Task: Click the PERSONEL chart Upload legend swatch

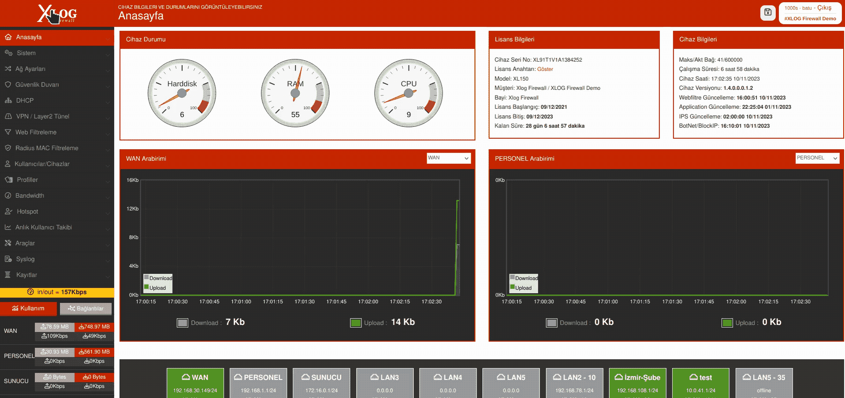Action: point(512,287)
